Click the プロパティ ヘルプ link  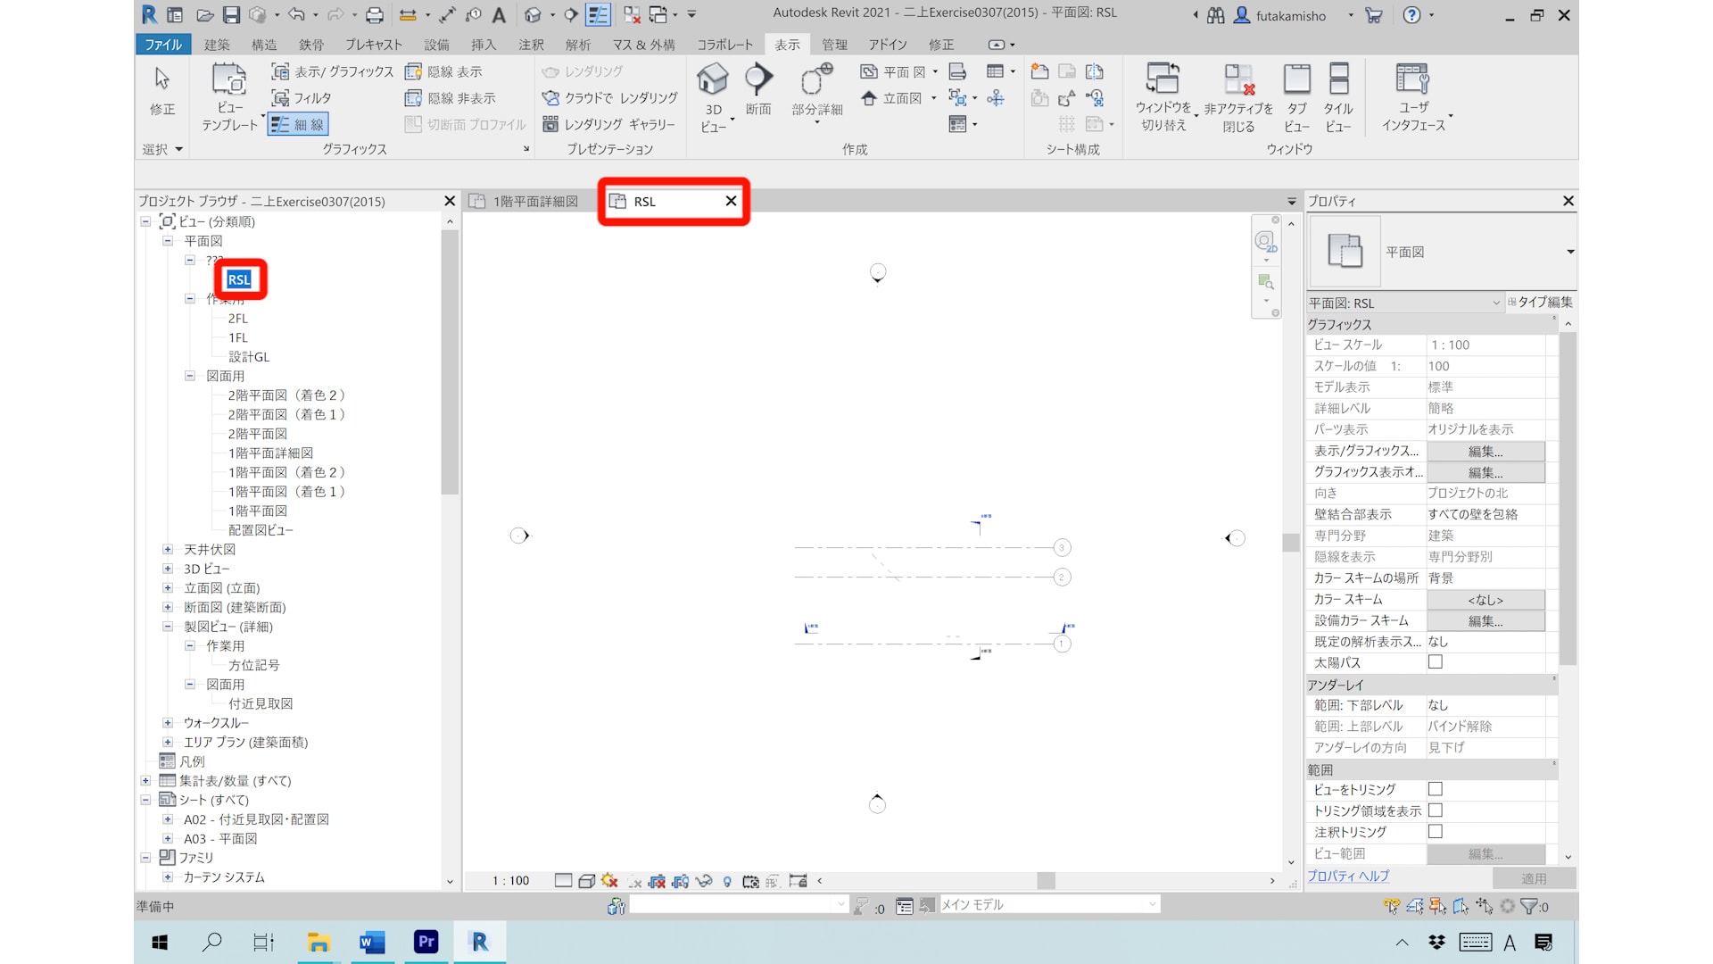(1347, 877)
